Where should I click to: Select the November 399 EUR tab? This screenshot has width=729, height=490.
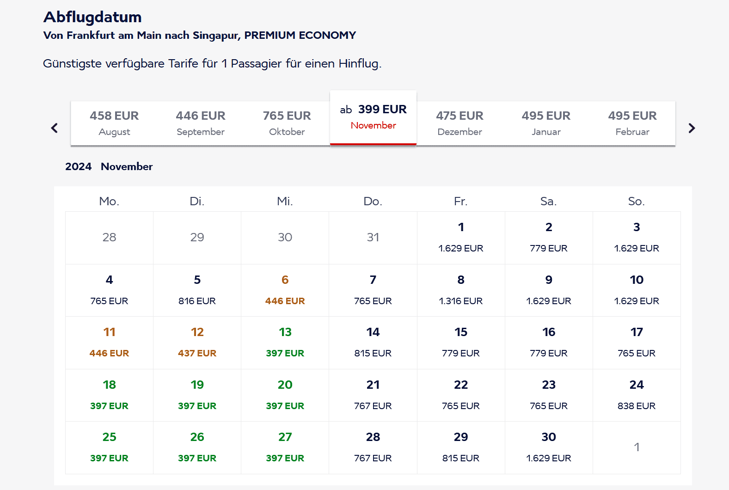pyautogui.click(x=373, y=117)
